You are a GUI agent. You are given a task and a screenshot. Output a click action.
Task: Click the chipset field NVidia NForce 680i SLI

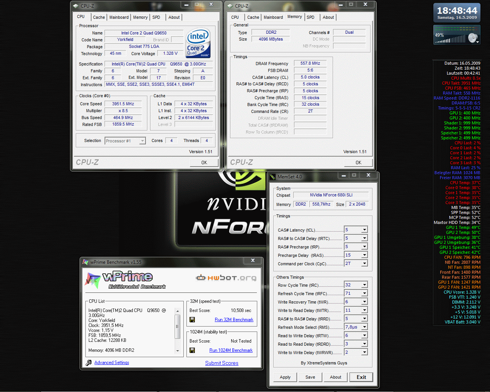coord(331,195)
